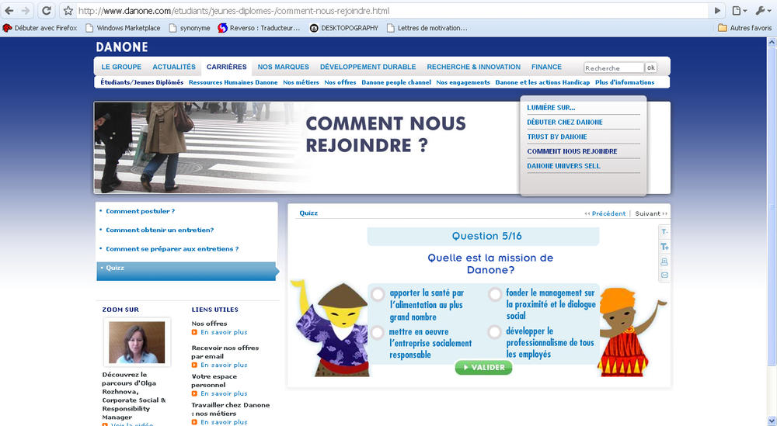Open COMMENT NOUS REJOINDRE panel link
The height and width of the screenshot is (426, 777).
coord(572,151)
